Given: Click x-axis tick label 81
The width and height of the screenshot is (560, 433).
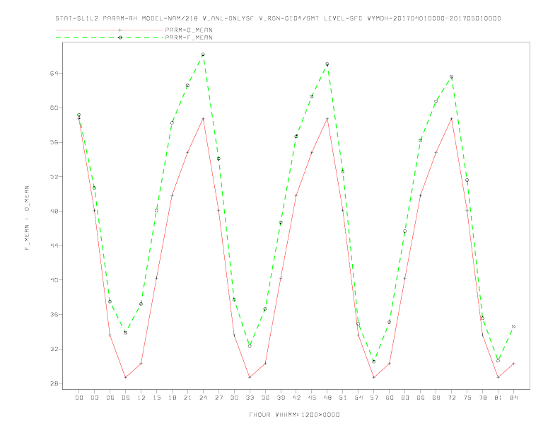Looking at the screenshot, I should coord(498,398).
